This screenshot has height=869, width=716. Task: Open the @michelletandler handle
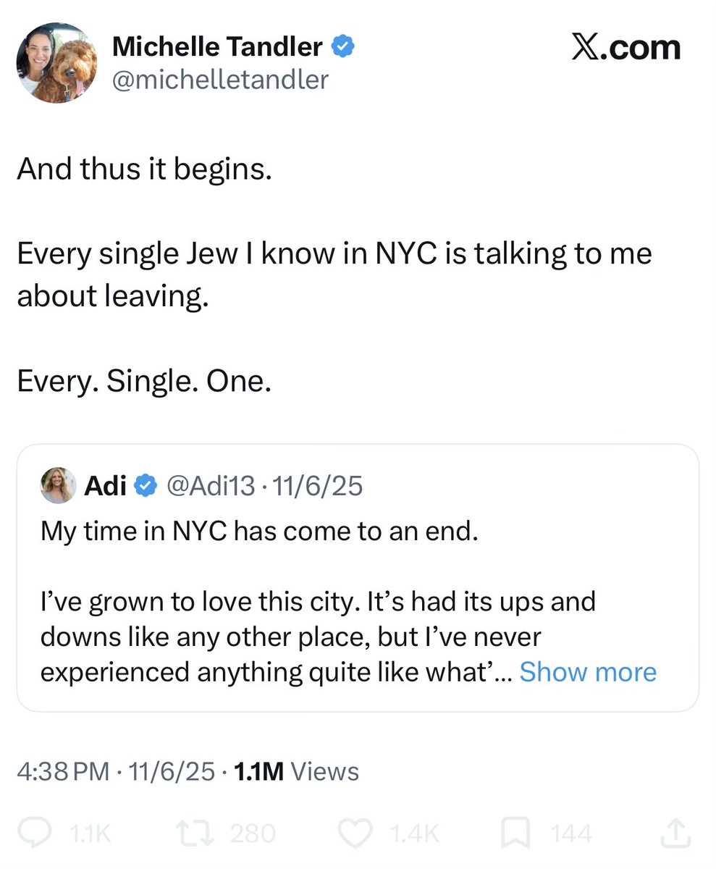coord(220,79)
